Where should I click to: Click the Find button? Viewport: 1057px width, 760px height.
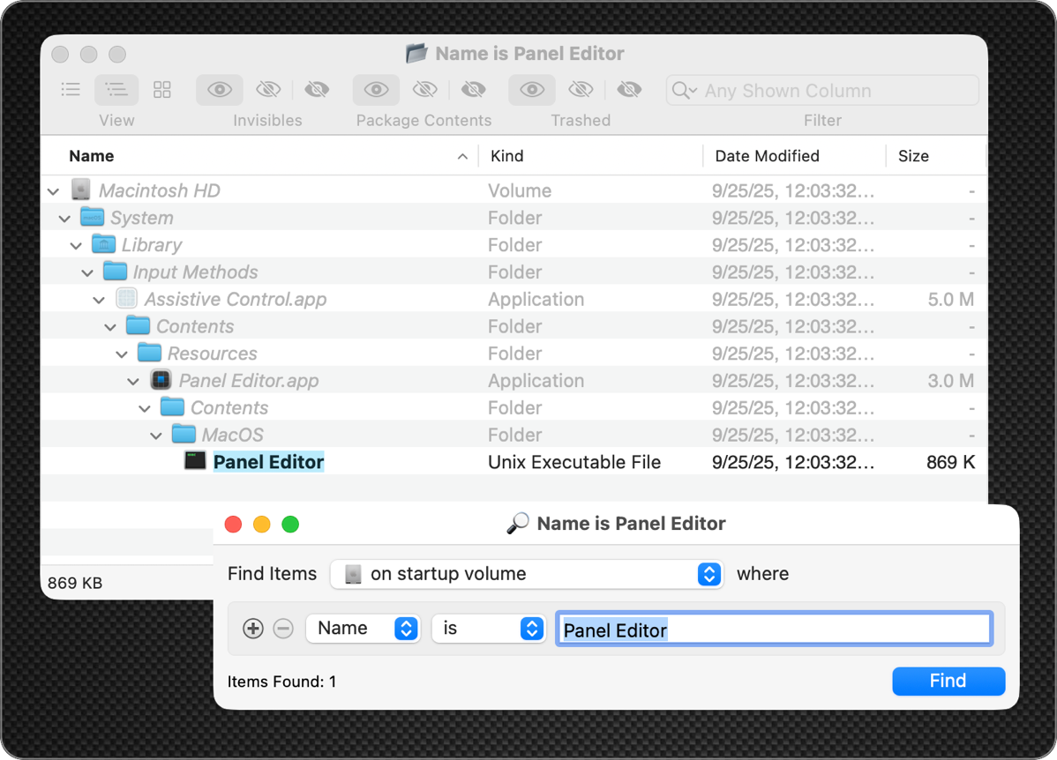948,681
